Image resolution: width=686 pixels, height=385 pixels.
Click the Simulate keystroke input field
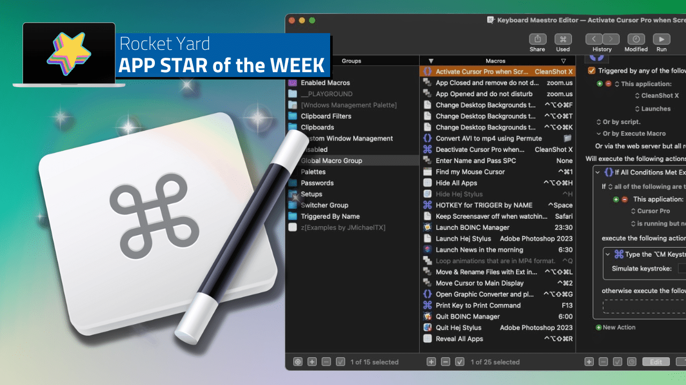(x=682, y=268)
